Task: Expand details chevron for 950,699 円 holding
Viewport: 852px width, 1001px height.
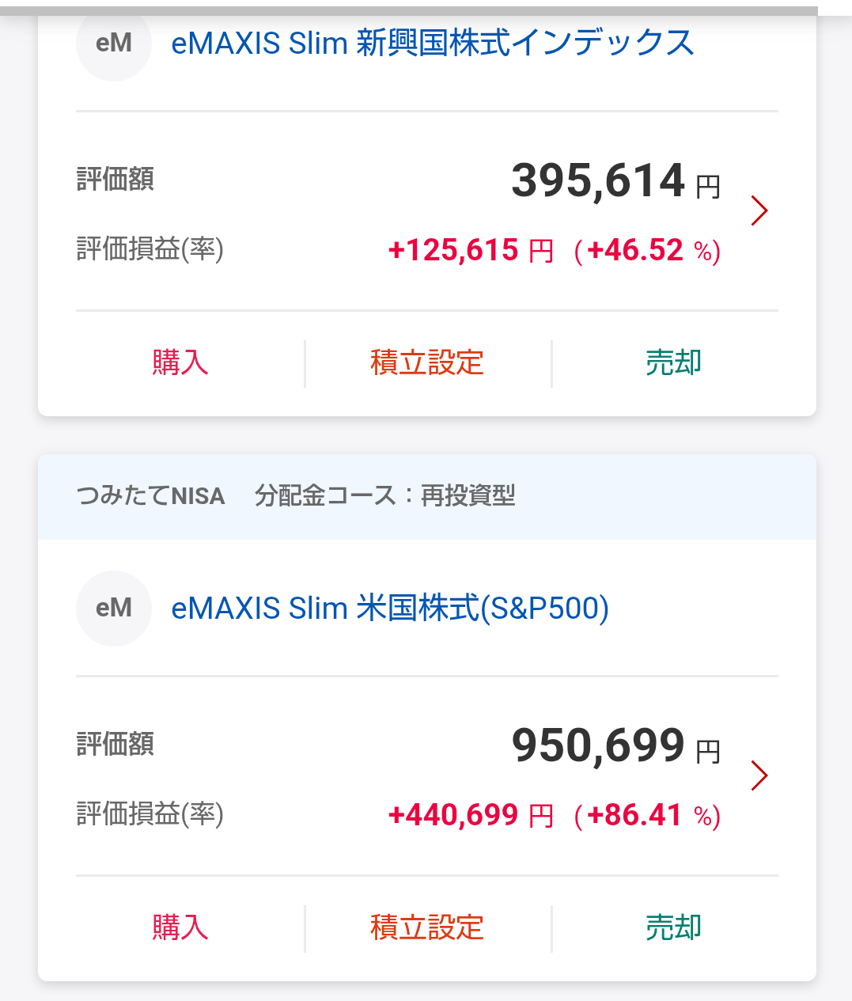Action: (759, 775)
